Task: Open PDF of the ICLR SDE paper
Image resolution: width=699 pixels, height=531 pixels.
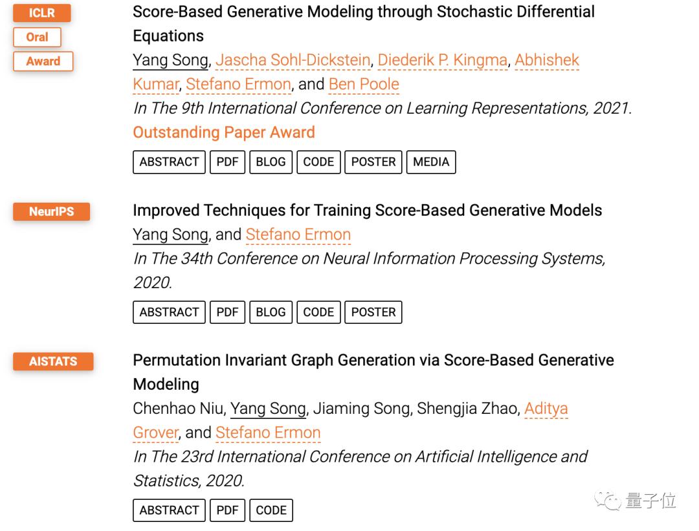Action: click(x=227, y=162)
